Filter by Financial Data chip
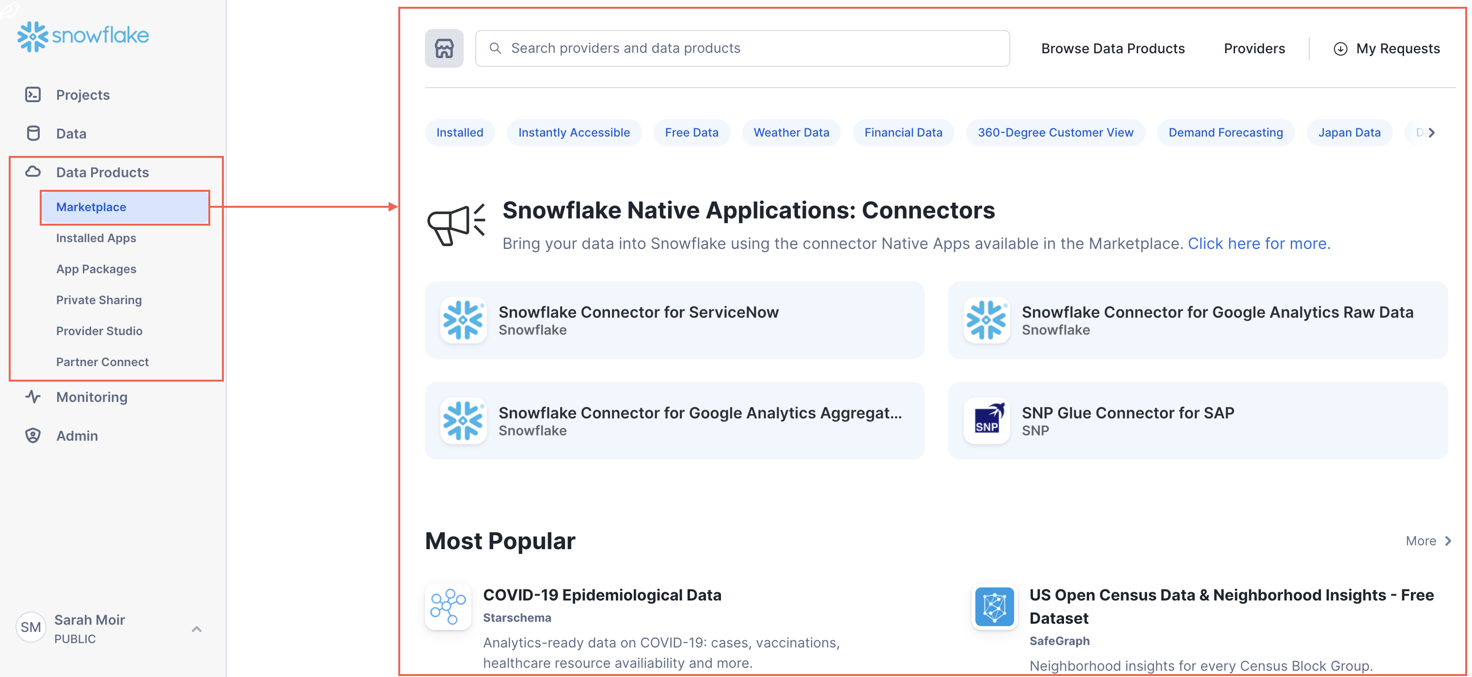 pyautogui.click(x=903, y=133)
